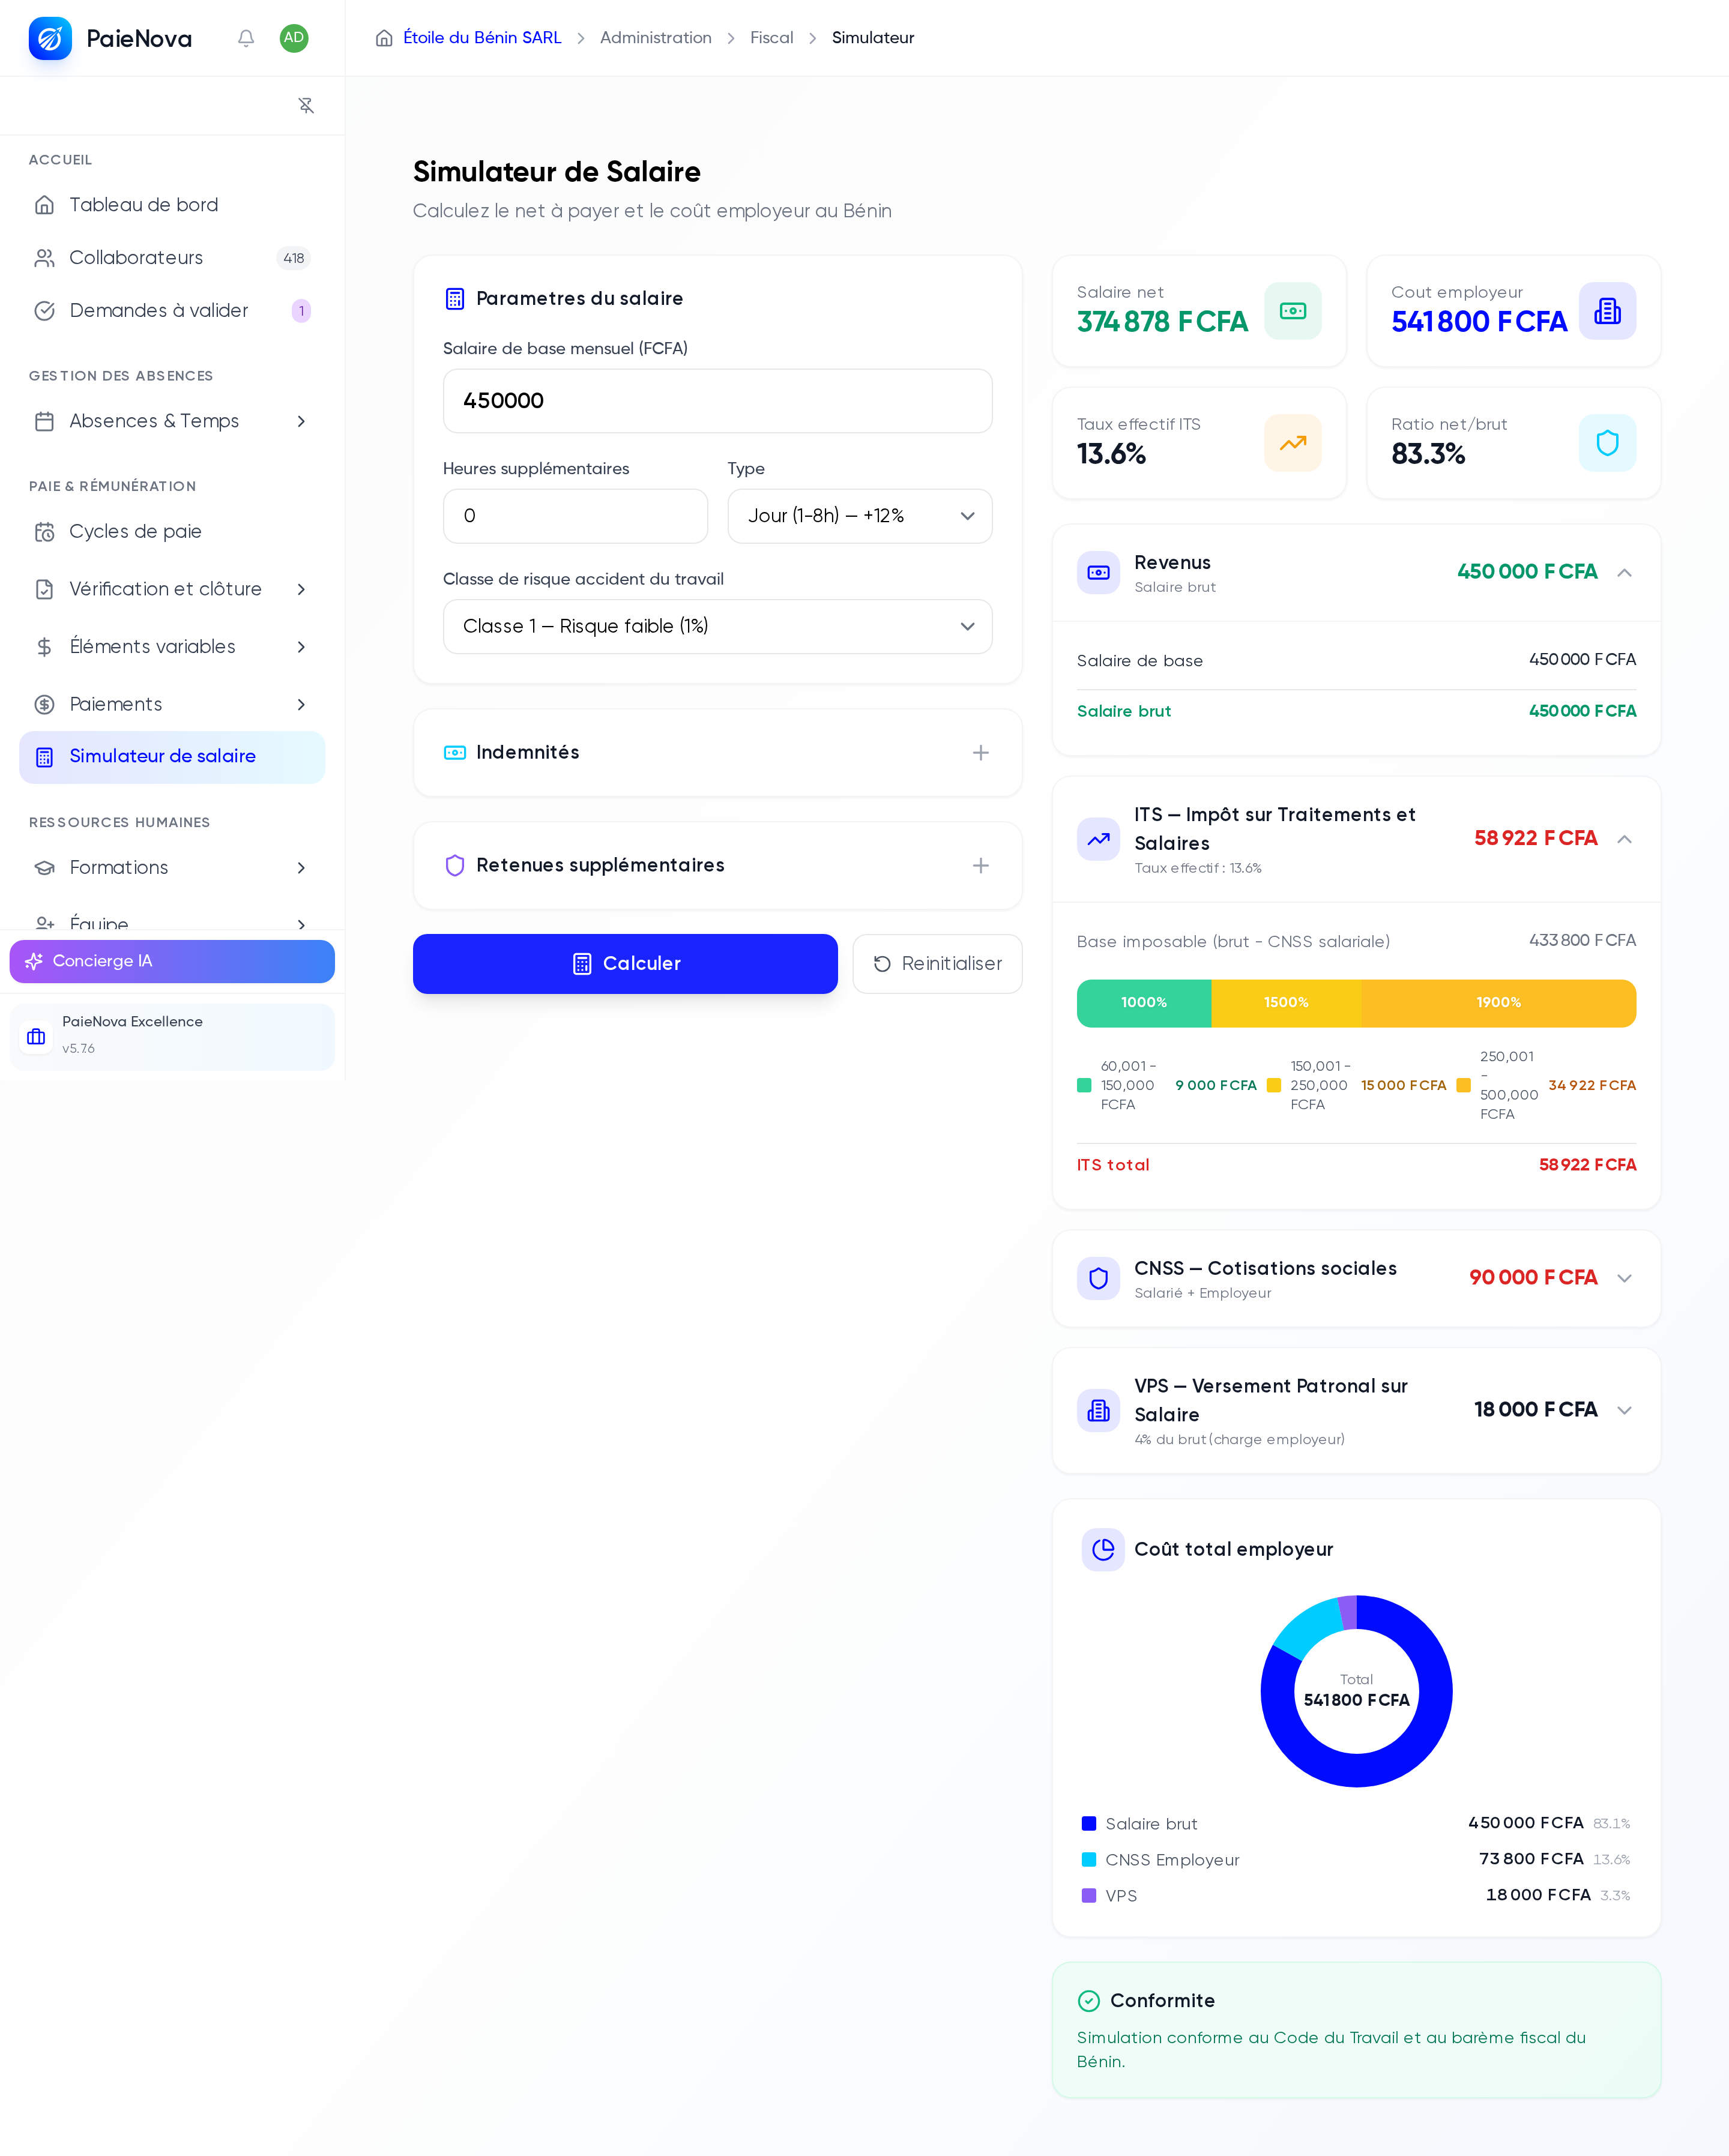Expand the Indemnités section

coord(981,752)
